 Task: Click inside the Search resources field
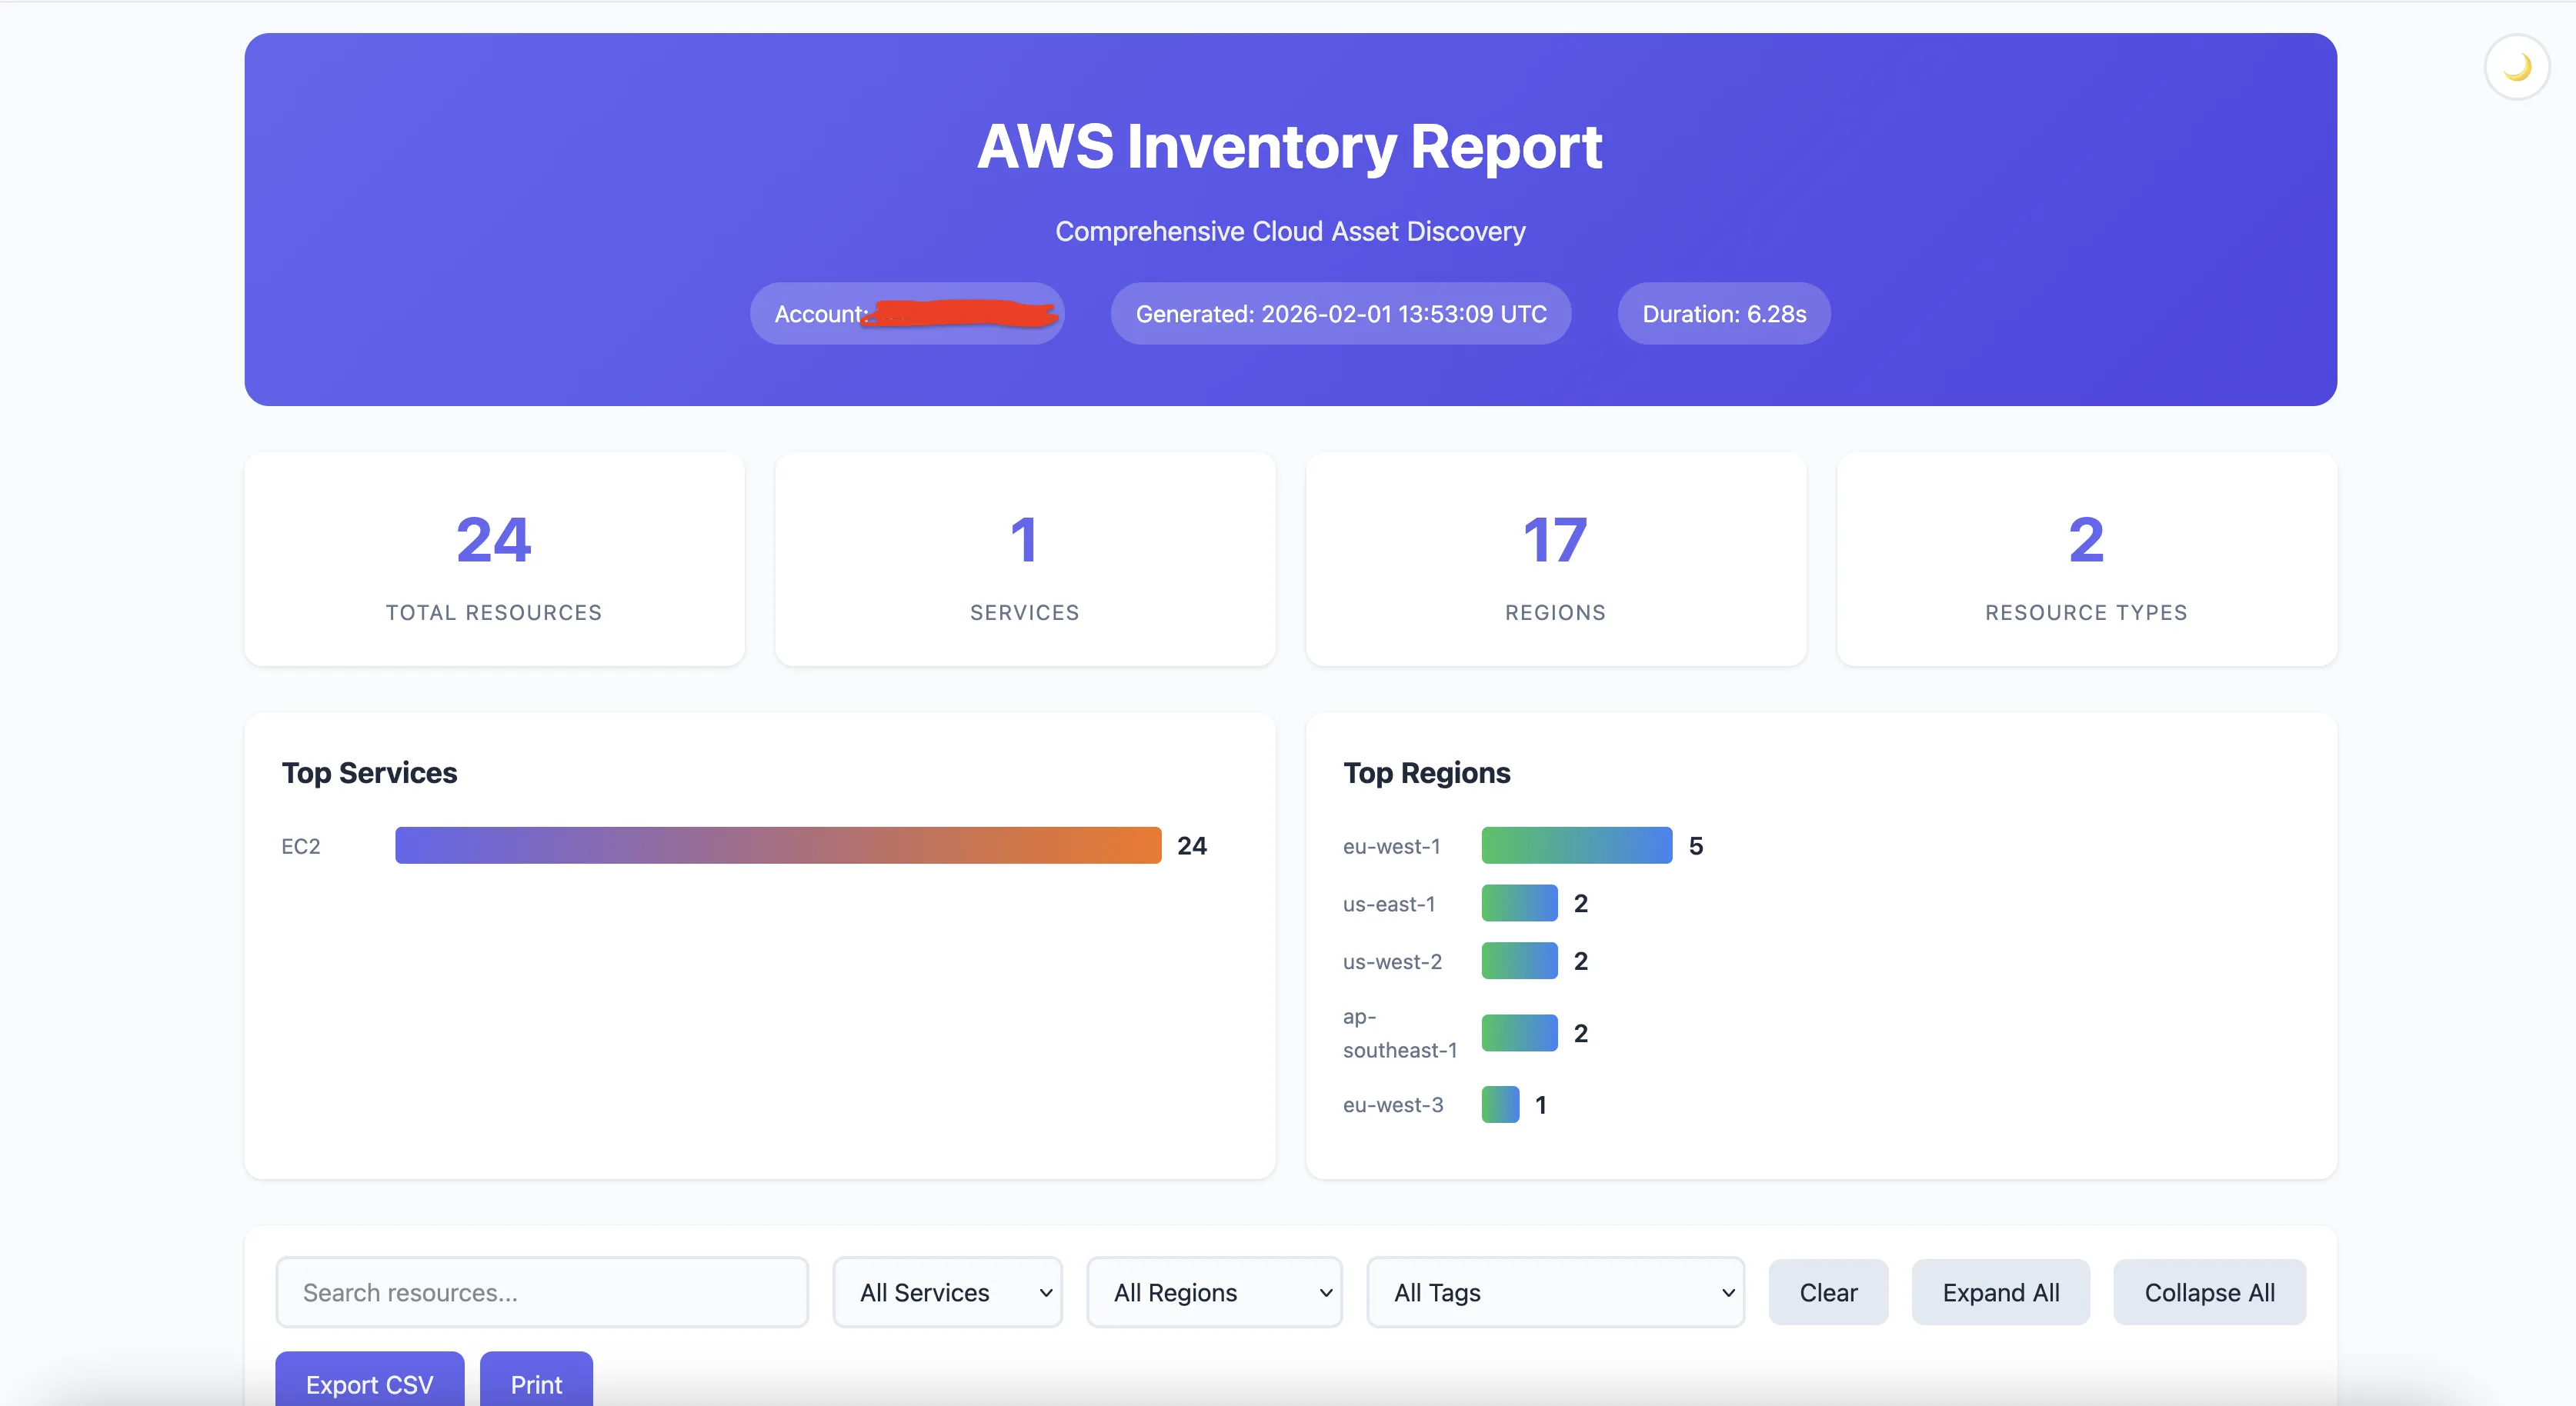tap(542, 1292)
